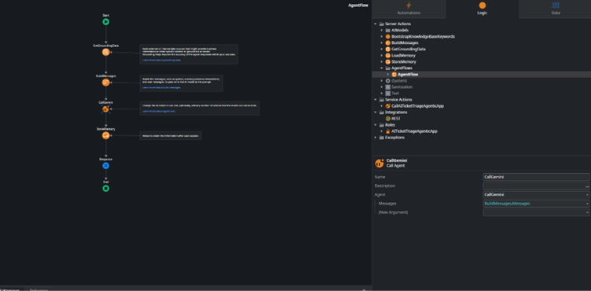This screenshot has height=291, width=591.
Task: Click the GetGroundingData action icon in tree
Action: point(388,49)
